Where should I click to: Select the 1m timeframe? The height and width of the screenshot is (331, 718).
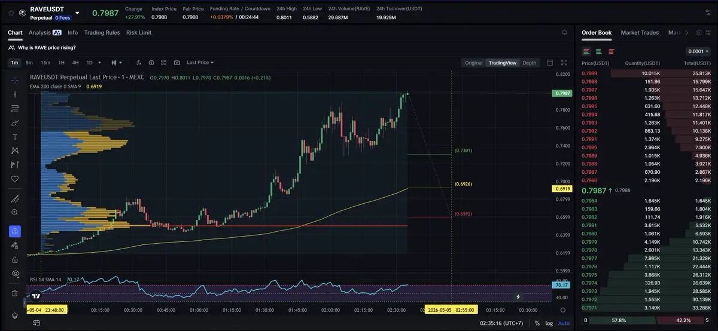14,62
